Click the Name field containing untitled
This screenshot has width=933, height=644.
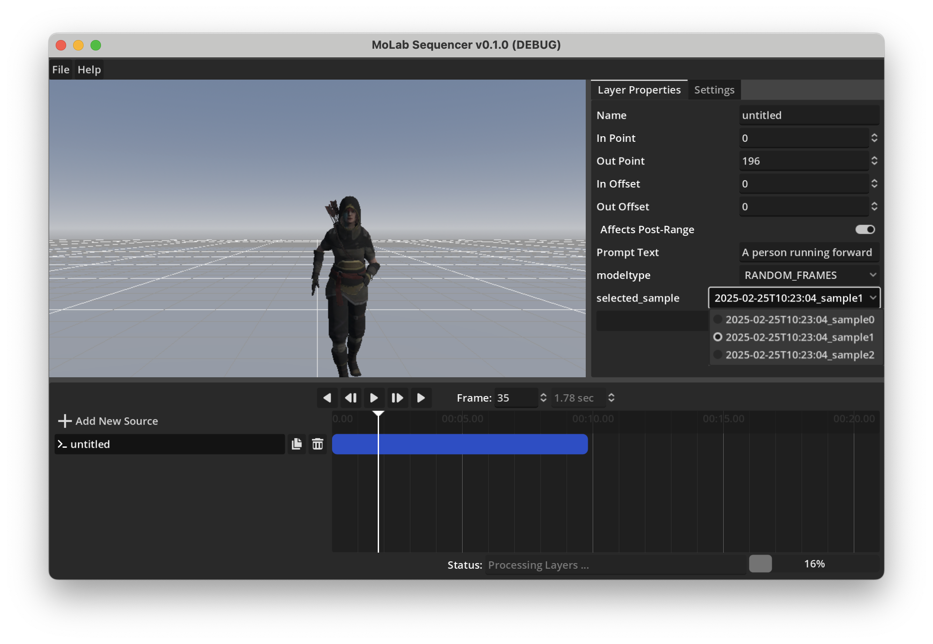pos(809,115)
